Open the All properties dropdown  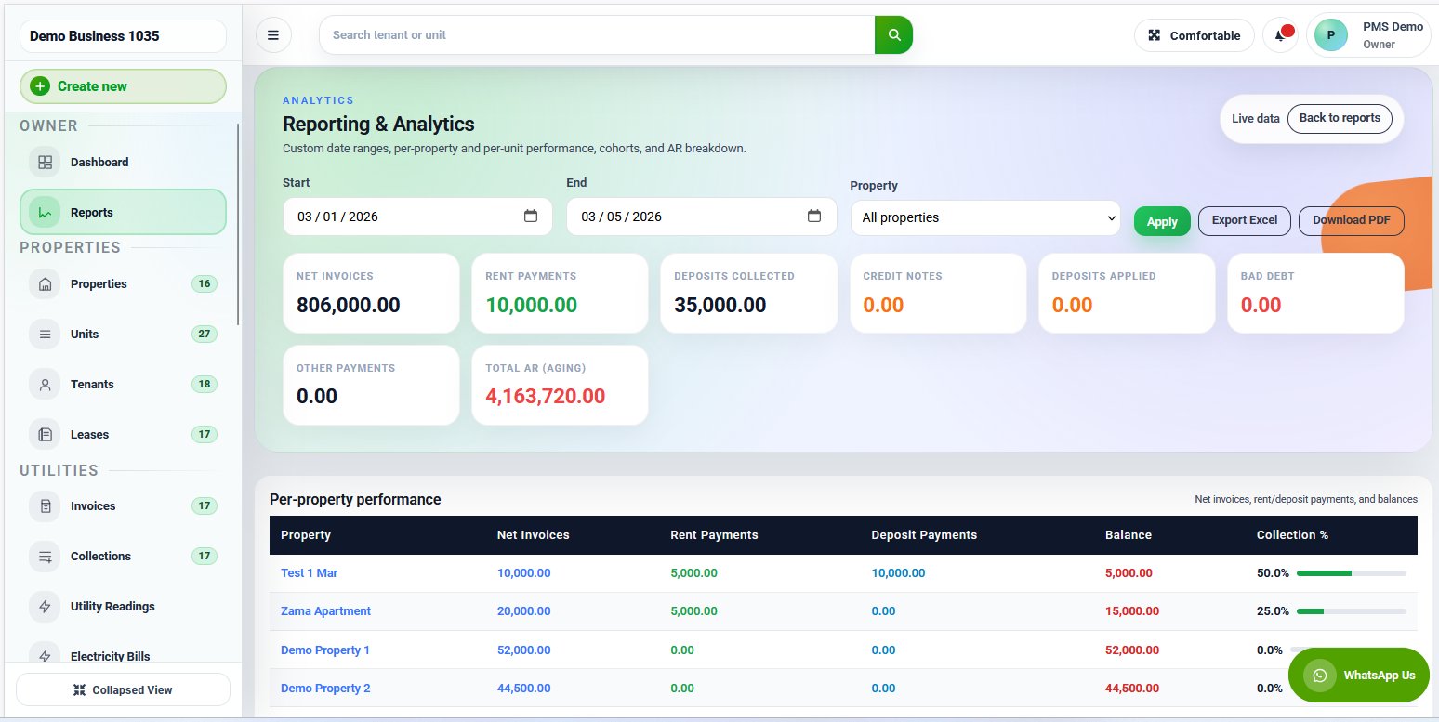[x=984, y=217]
